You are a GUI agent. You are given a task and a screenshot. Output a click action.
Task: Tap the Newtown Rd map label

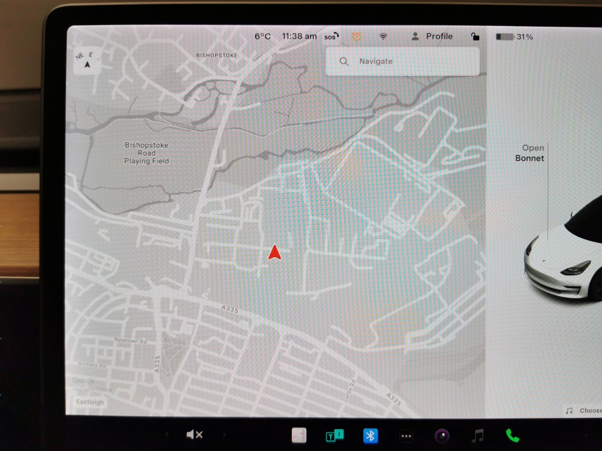click(x=131, y=340)
